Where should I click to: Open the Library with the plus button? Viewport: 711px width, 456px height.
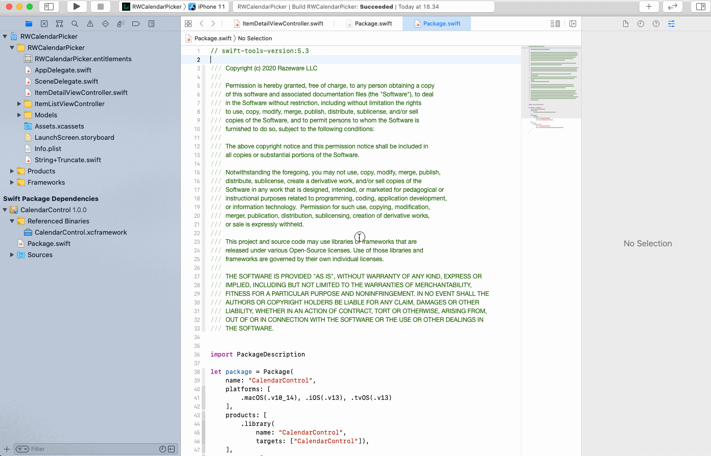coord(649,7)
